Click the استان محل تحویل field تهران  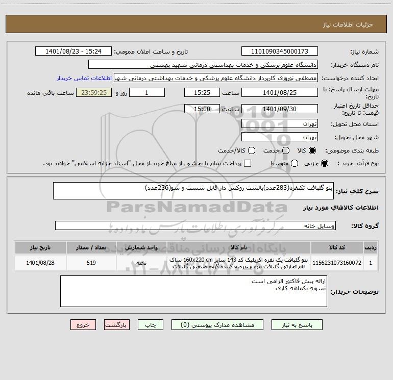point(280,124)
